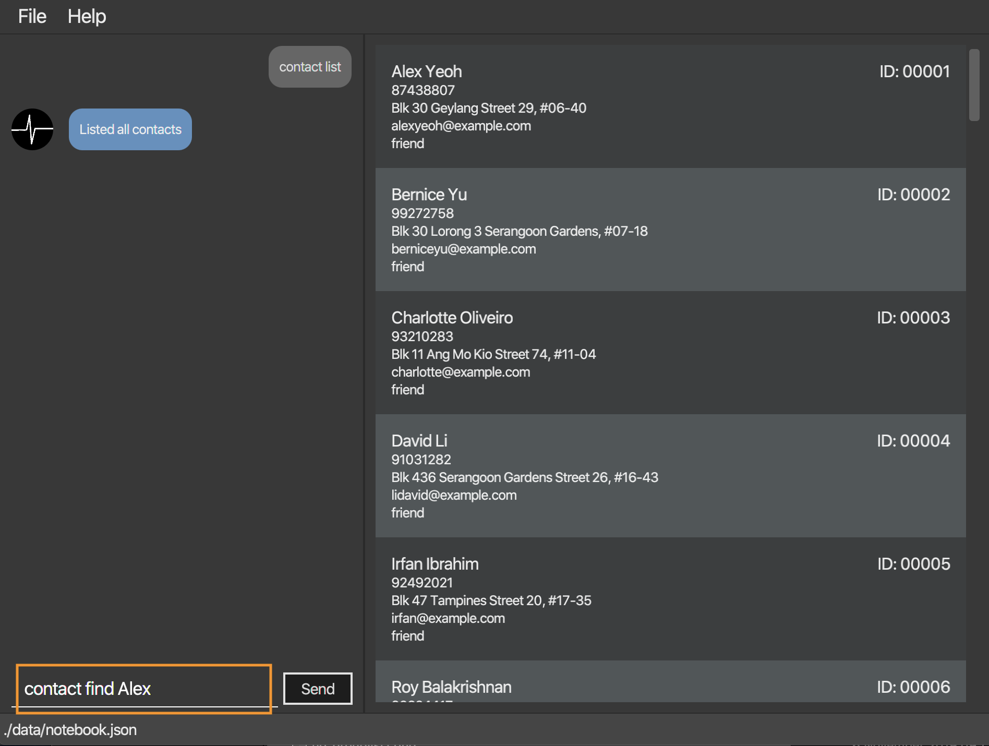The width and height of the screenshot is (989, 746).
Task: Click ID: 00002 label
Action: coord(913,195)
